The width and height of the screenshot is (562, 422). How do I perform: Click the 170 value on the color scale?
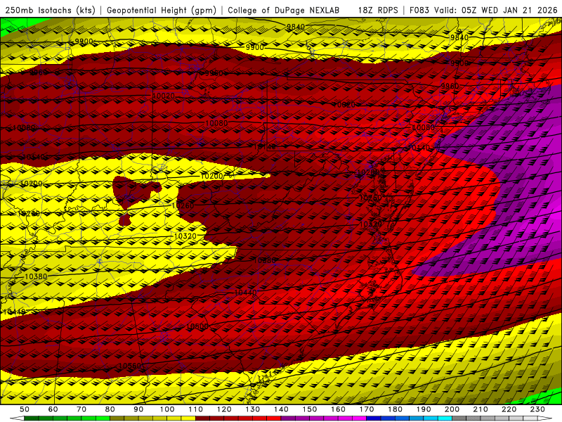click(x=367, y=409)
